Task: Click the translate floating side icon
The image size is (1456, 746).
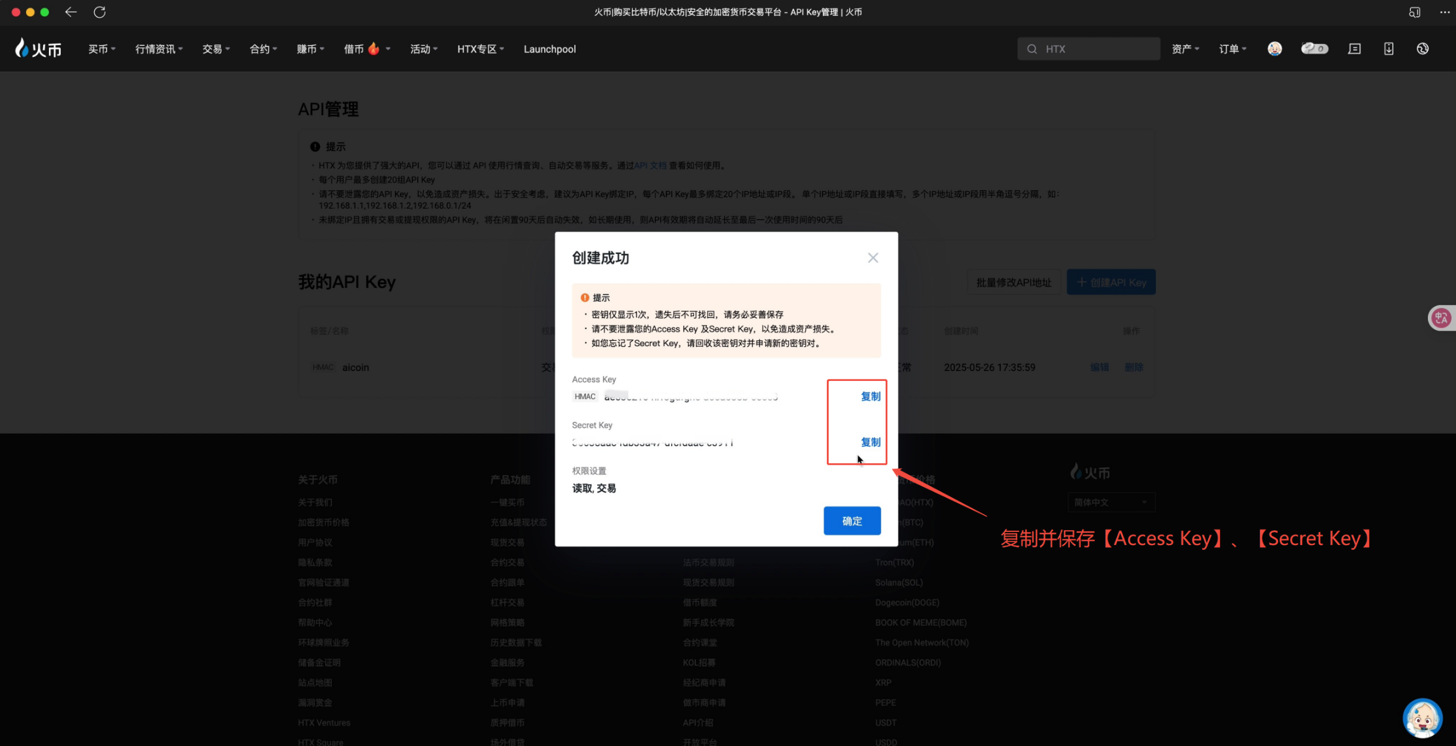Action: coord(1442,318)
